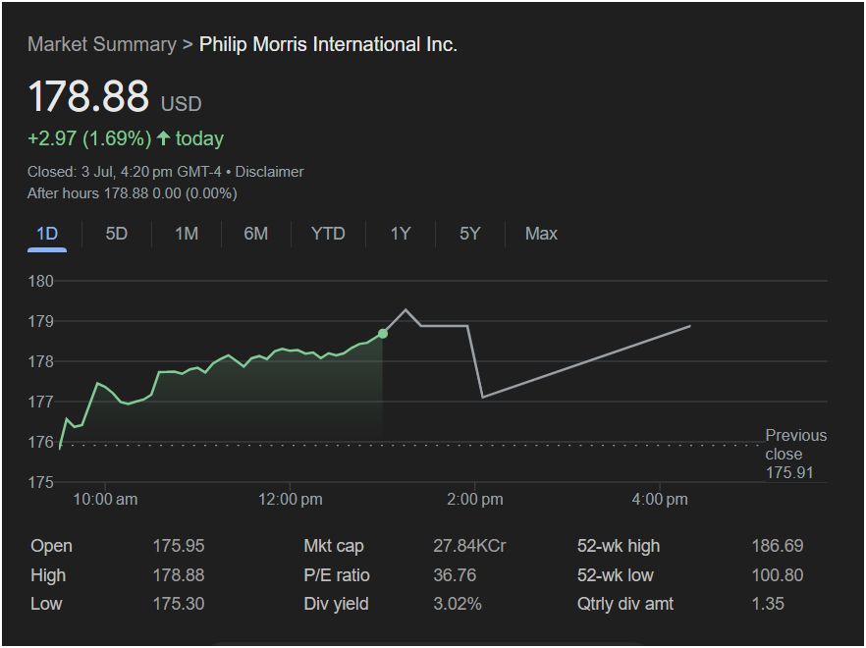Click the 175 y-axis label
This screenshot has height=648, width=866.
click(x=41, y=482)
